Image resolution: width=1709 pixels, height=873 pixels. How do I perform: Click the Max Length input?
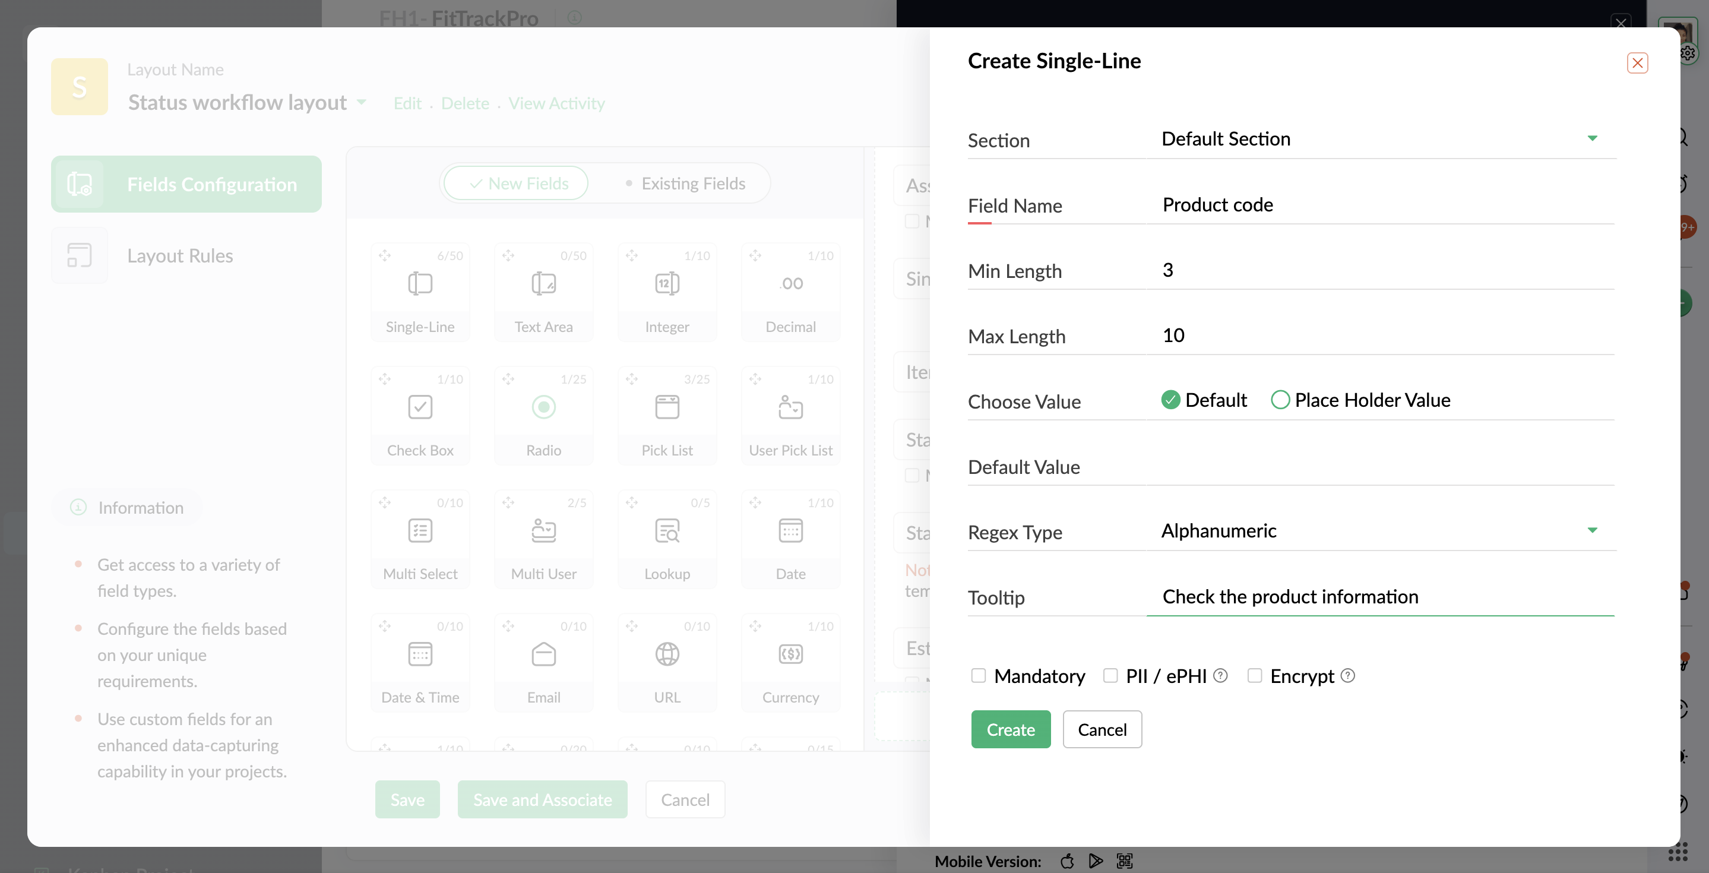click(1381, 335)
